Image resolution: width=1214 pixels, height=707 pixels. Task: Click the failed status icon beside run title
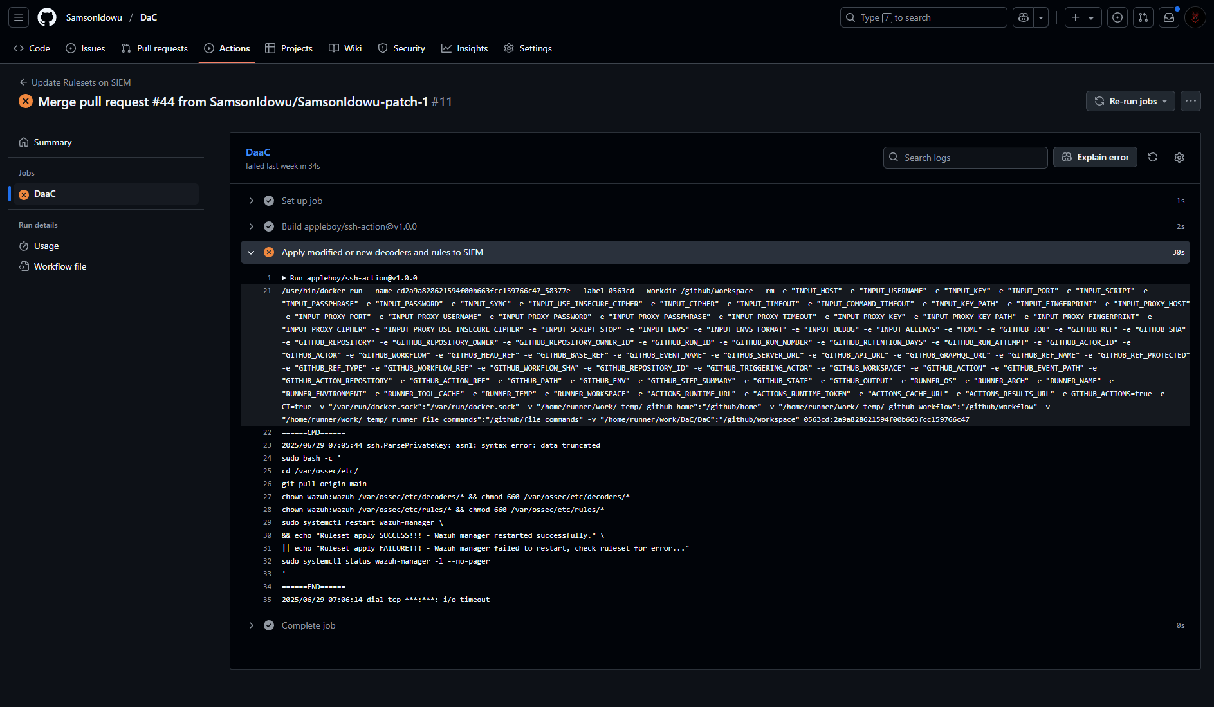coord(26,101)
